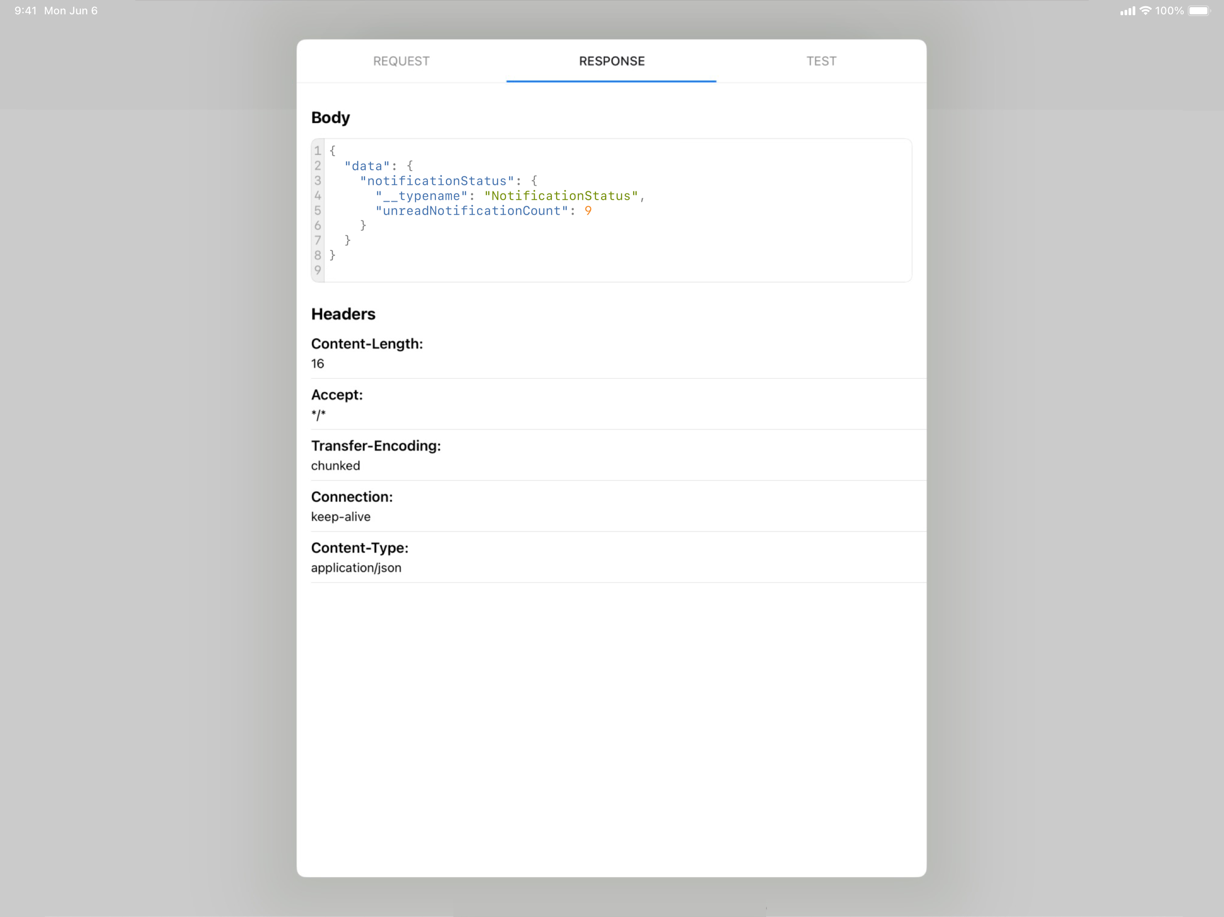Select the Transfer-Encoding chunked value

click(x=335, y=466)
